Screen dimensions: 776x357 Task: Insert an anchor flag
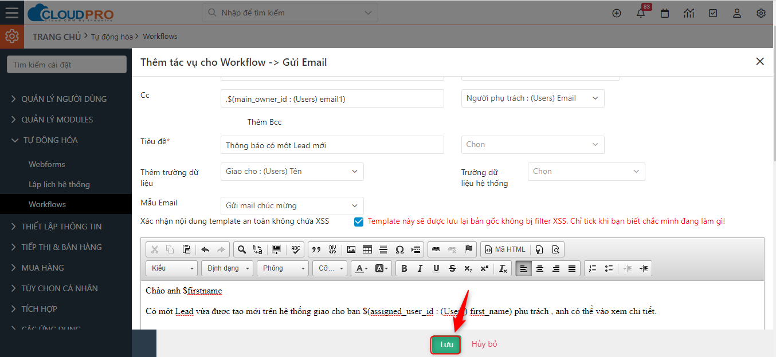pos(468,249)
